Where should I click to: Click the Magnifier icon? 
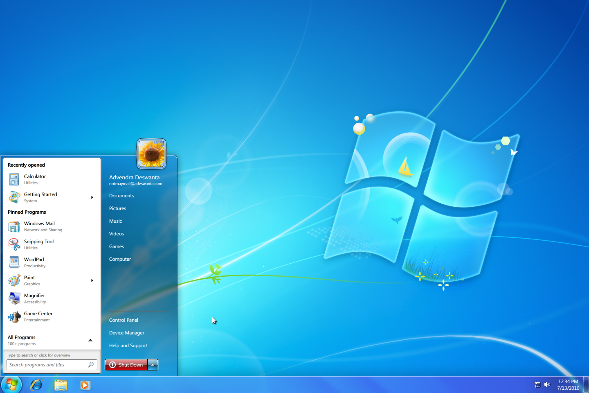(x=14, y=298)
